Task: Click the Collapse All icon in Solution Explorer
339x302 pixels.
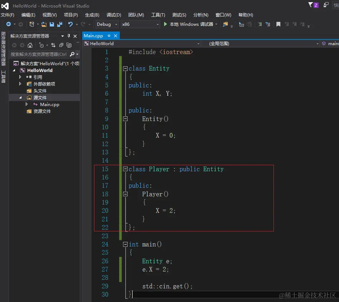Action: [61, 45]
